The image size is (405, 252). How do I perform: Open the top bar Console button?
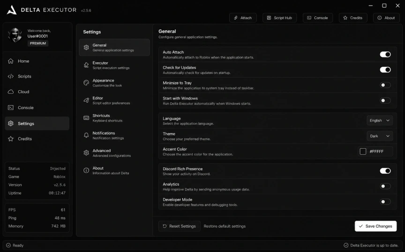pyautogui.click(x=317, y=18)
